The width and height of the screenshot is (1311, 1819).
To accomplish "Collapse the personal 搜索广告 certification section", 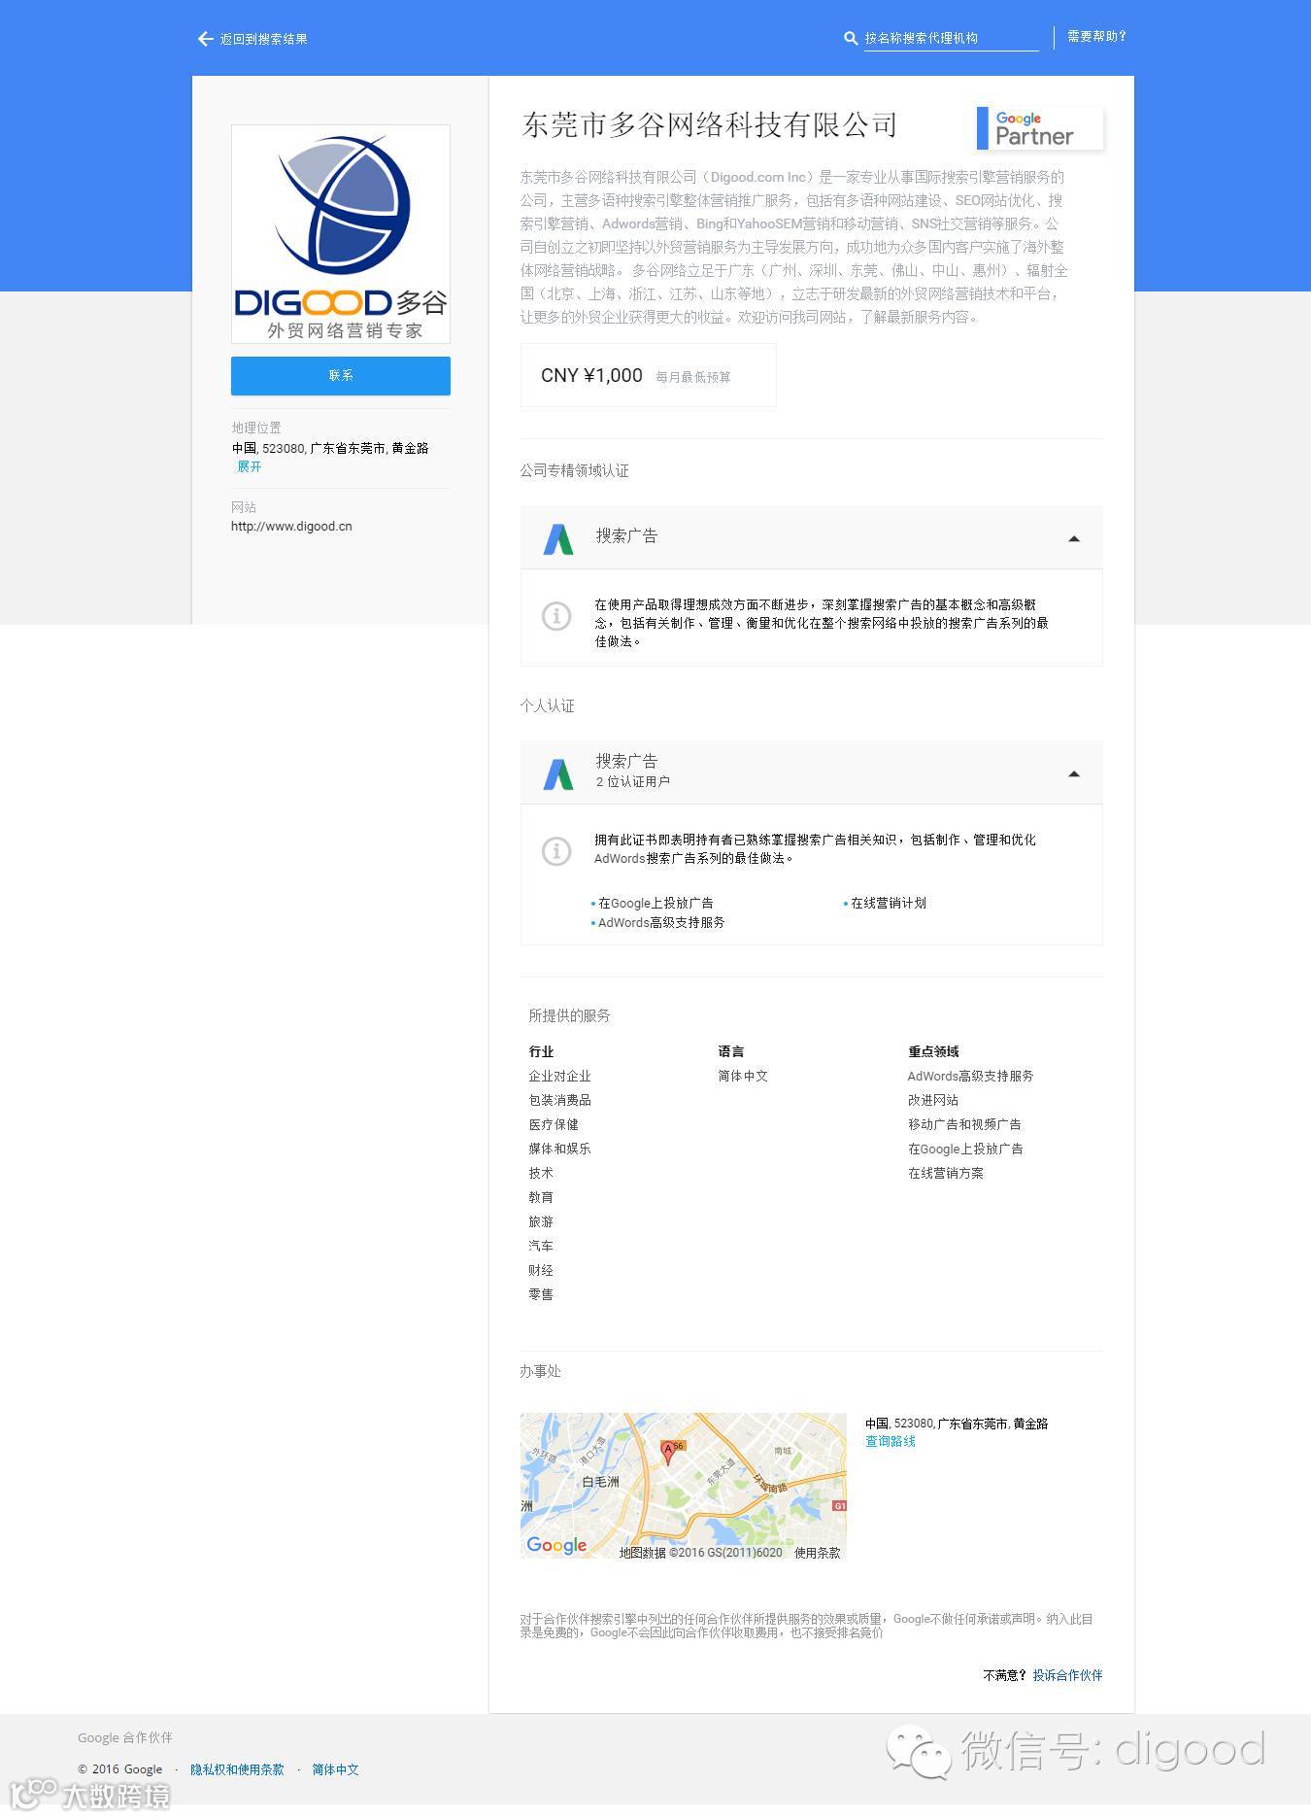I will pos(1074,773).
